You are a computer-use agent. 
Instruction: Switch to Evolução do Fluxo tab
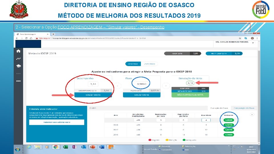point(219,108)
